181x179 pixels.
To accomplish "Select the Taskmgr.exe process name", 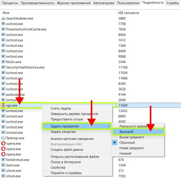I will 15,138.
